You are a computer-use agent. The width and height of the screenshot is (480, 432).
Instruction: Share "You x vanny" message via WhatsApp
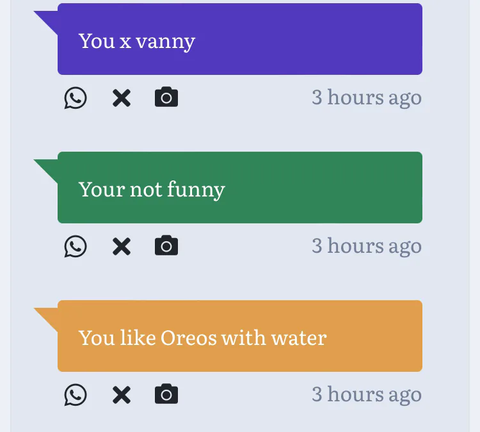(x=76, y=98)
